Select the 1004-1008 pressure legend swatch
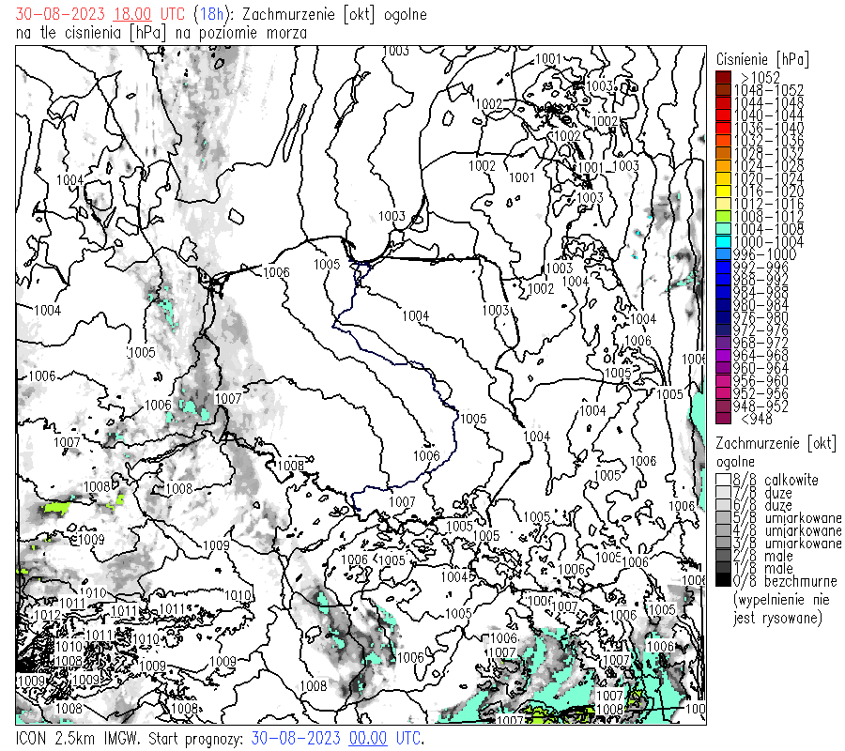 tap(723, 229)
